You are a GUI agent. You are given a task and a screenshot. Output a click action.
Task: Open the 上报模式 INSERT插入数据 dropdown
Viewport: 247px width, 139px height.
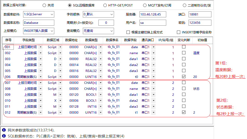[x=51, y=31]
